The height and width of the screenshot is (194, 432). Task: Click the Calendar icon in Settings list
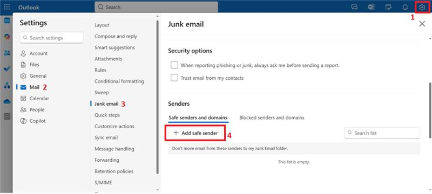[x=23, y=99]
